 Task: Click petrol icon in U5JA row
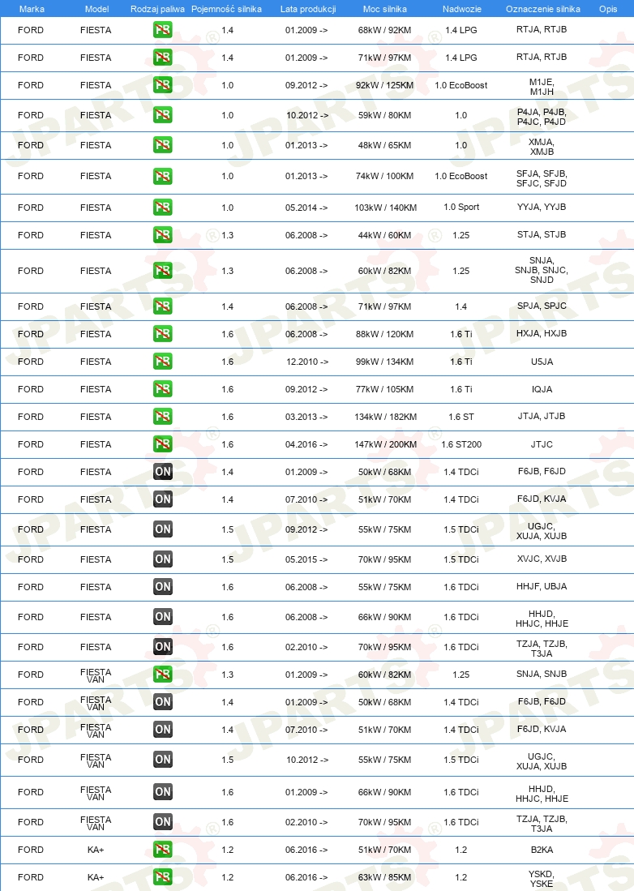click(x=162, y=362)
